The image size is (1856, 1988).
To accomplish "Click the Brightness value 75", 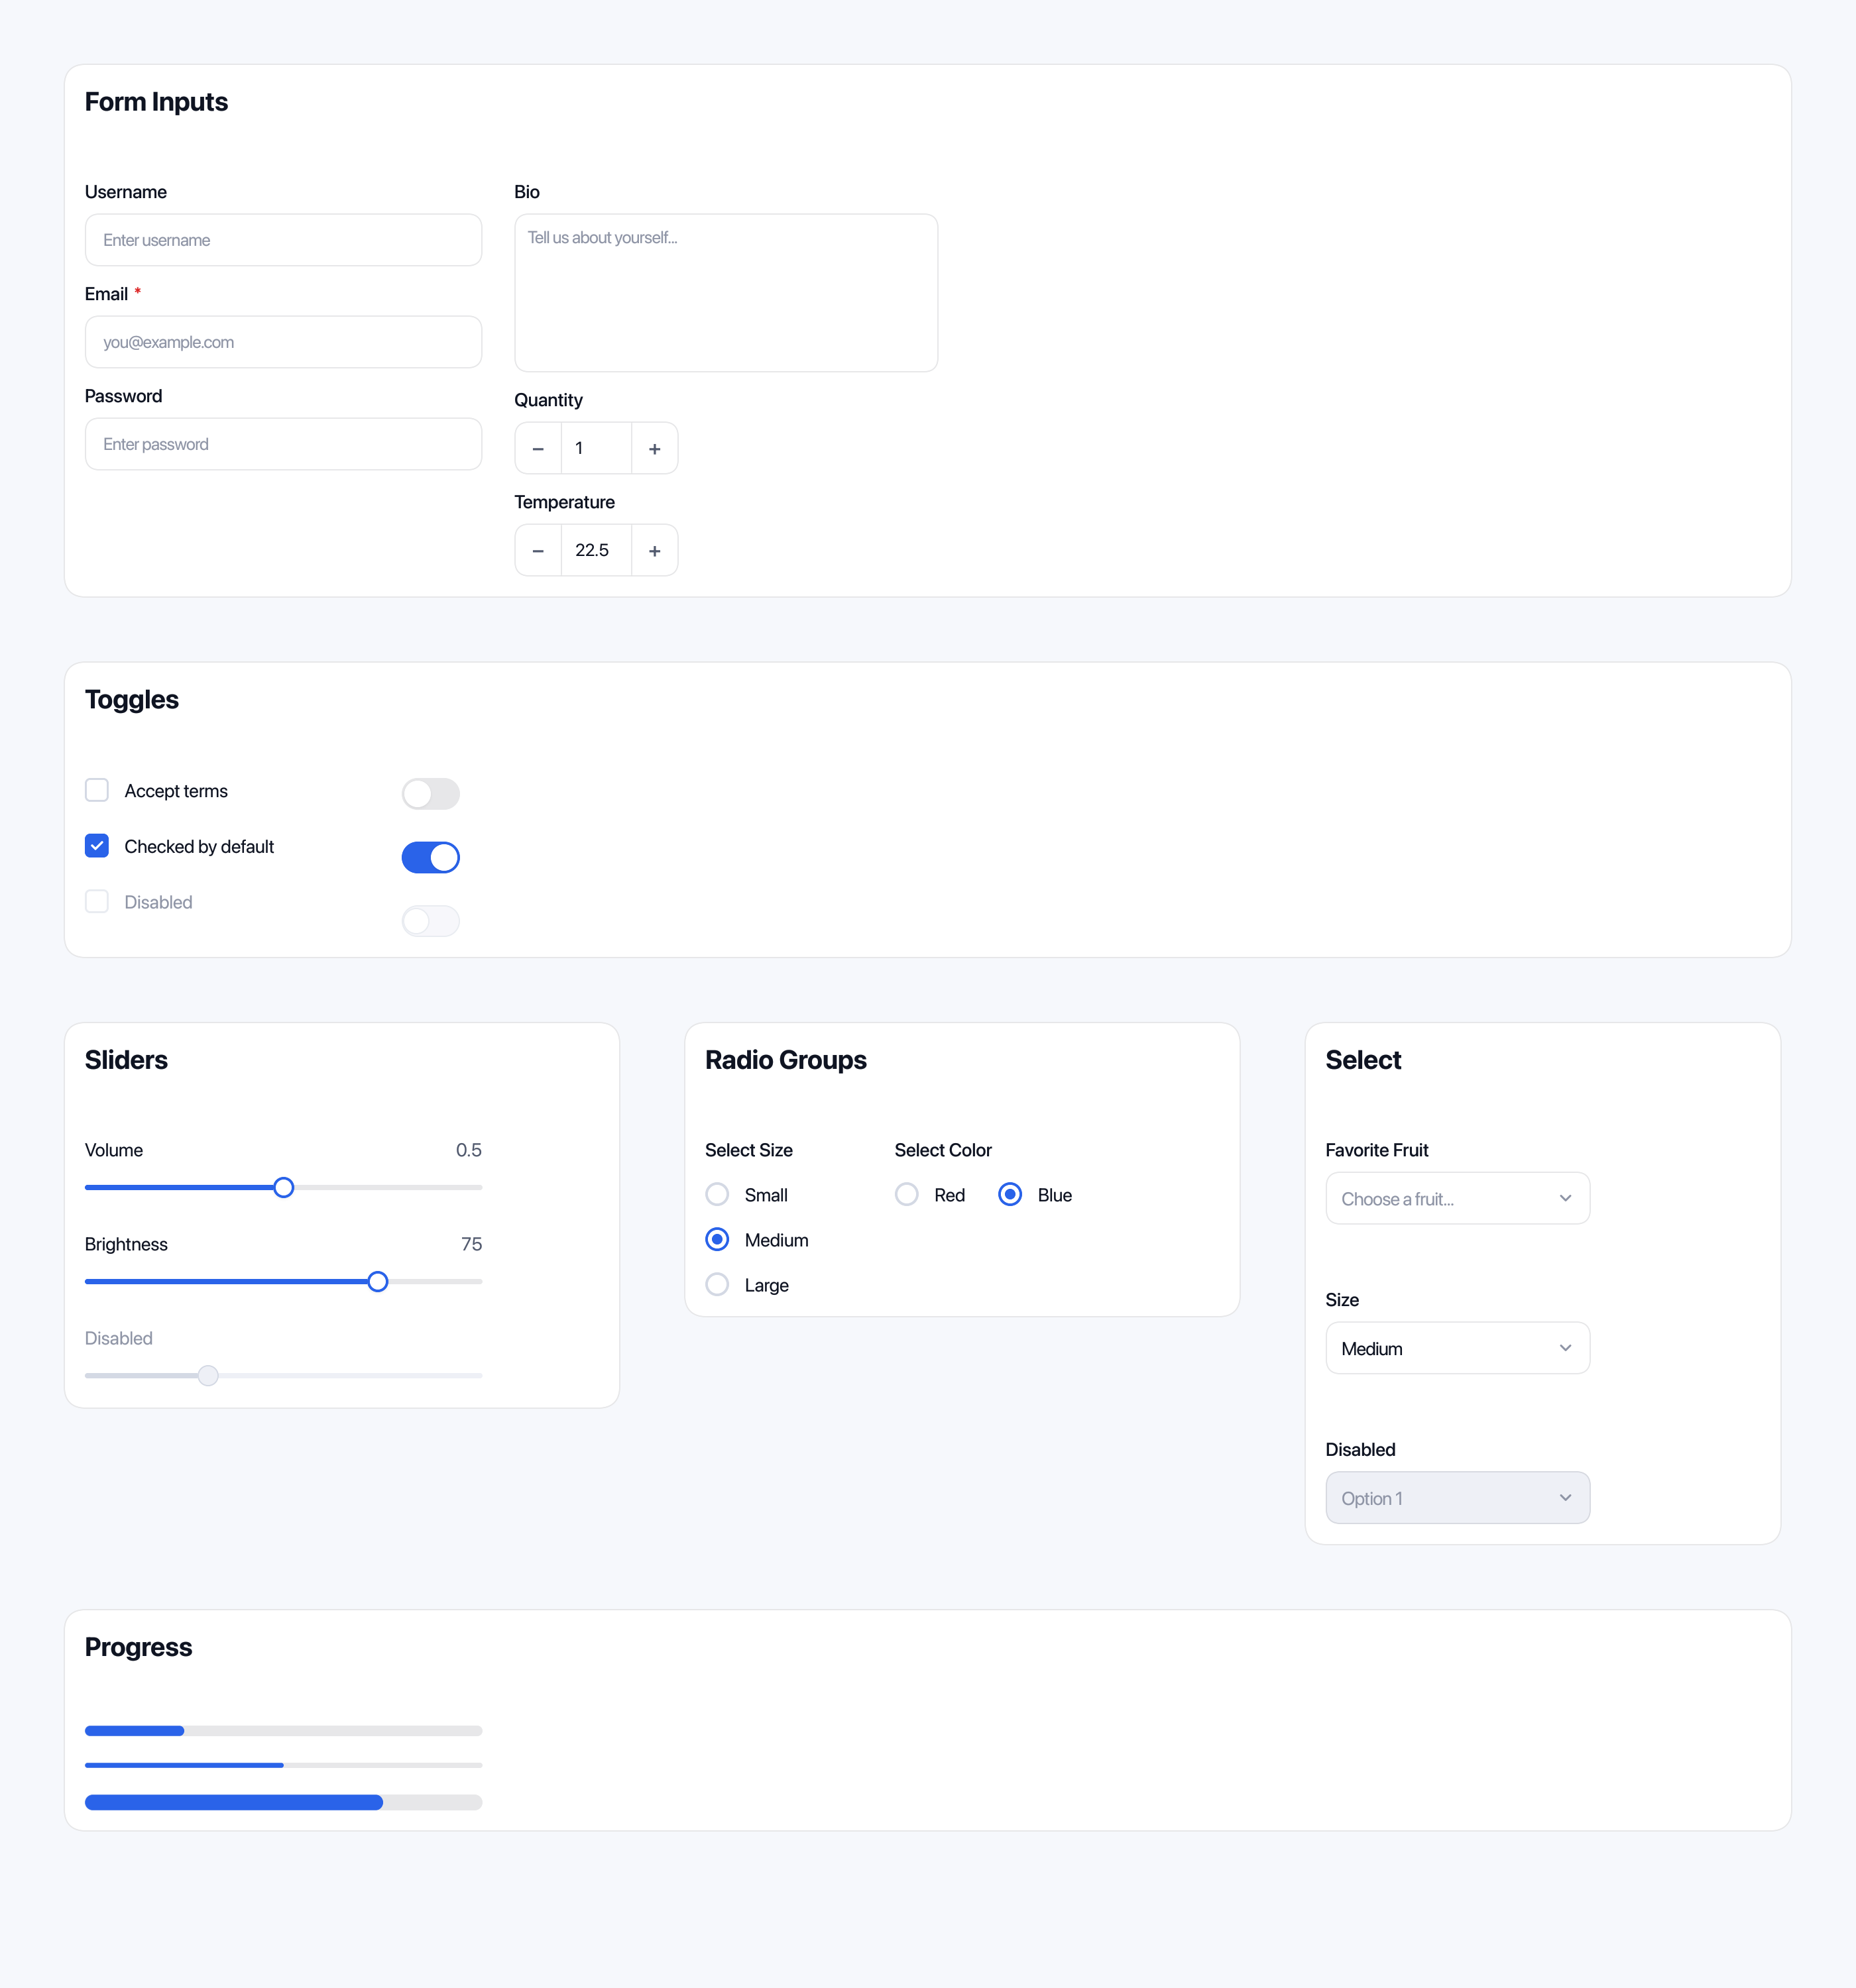I will (471, 1244).
